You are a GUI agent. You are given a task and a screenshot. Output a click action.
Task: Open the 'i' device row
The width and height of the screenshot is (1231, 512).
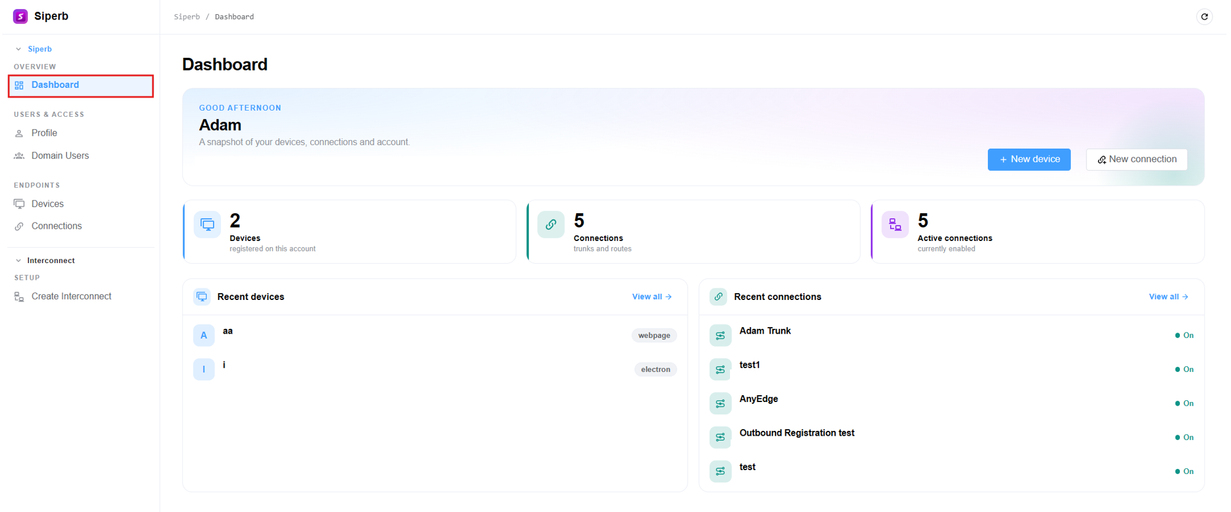click(435, 369)
